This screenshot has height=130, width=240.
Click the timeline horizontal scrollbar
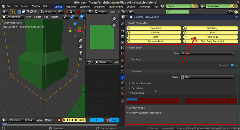pyautogui.click(x=59, y=125)
